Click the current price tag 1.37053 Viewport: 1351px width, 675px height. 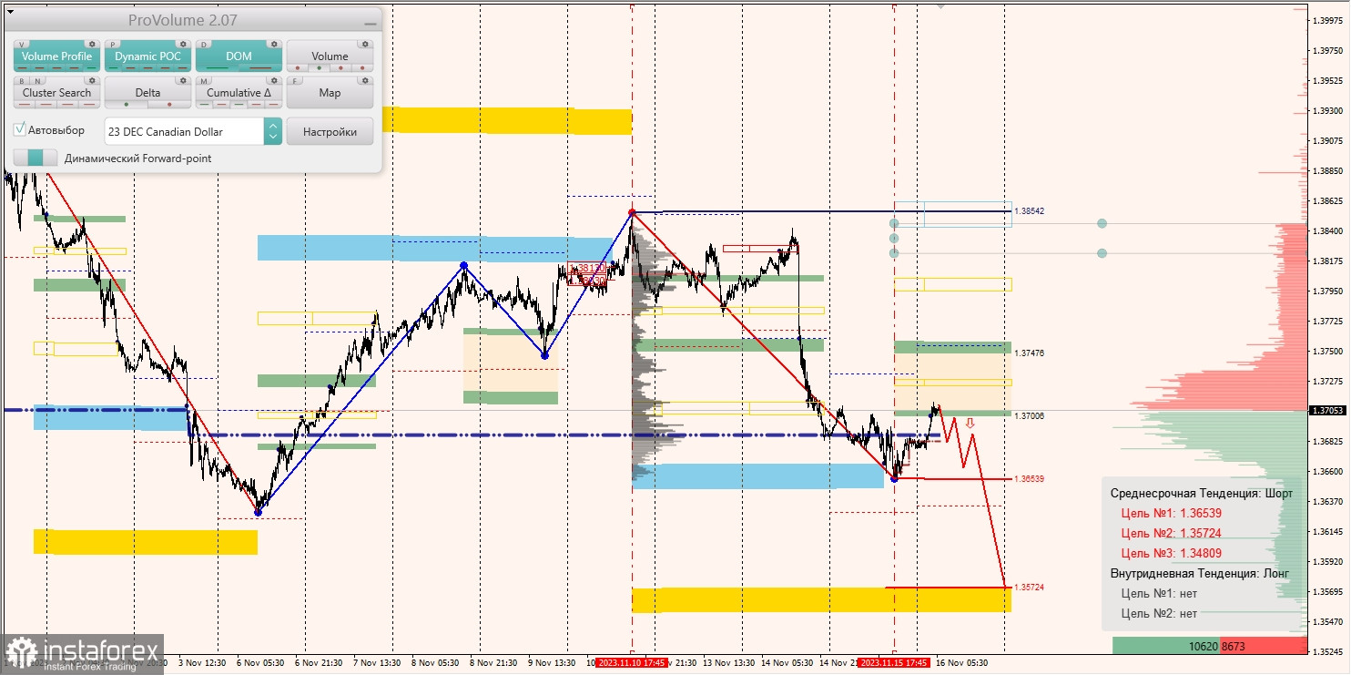pos(1327,411)
